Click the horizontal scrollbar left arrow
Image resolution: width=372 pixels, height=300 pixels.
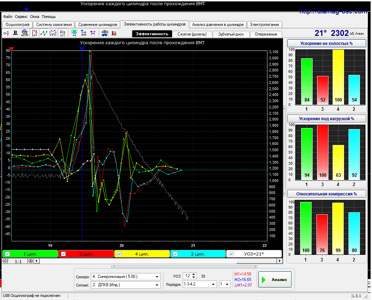coord(37,261)
